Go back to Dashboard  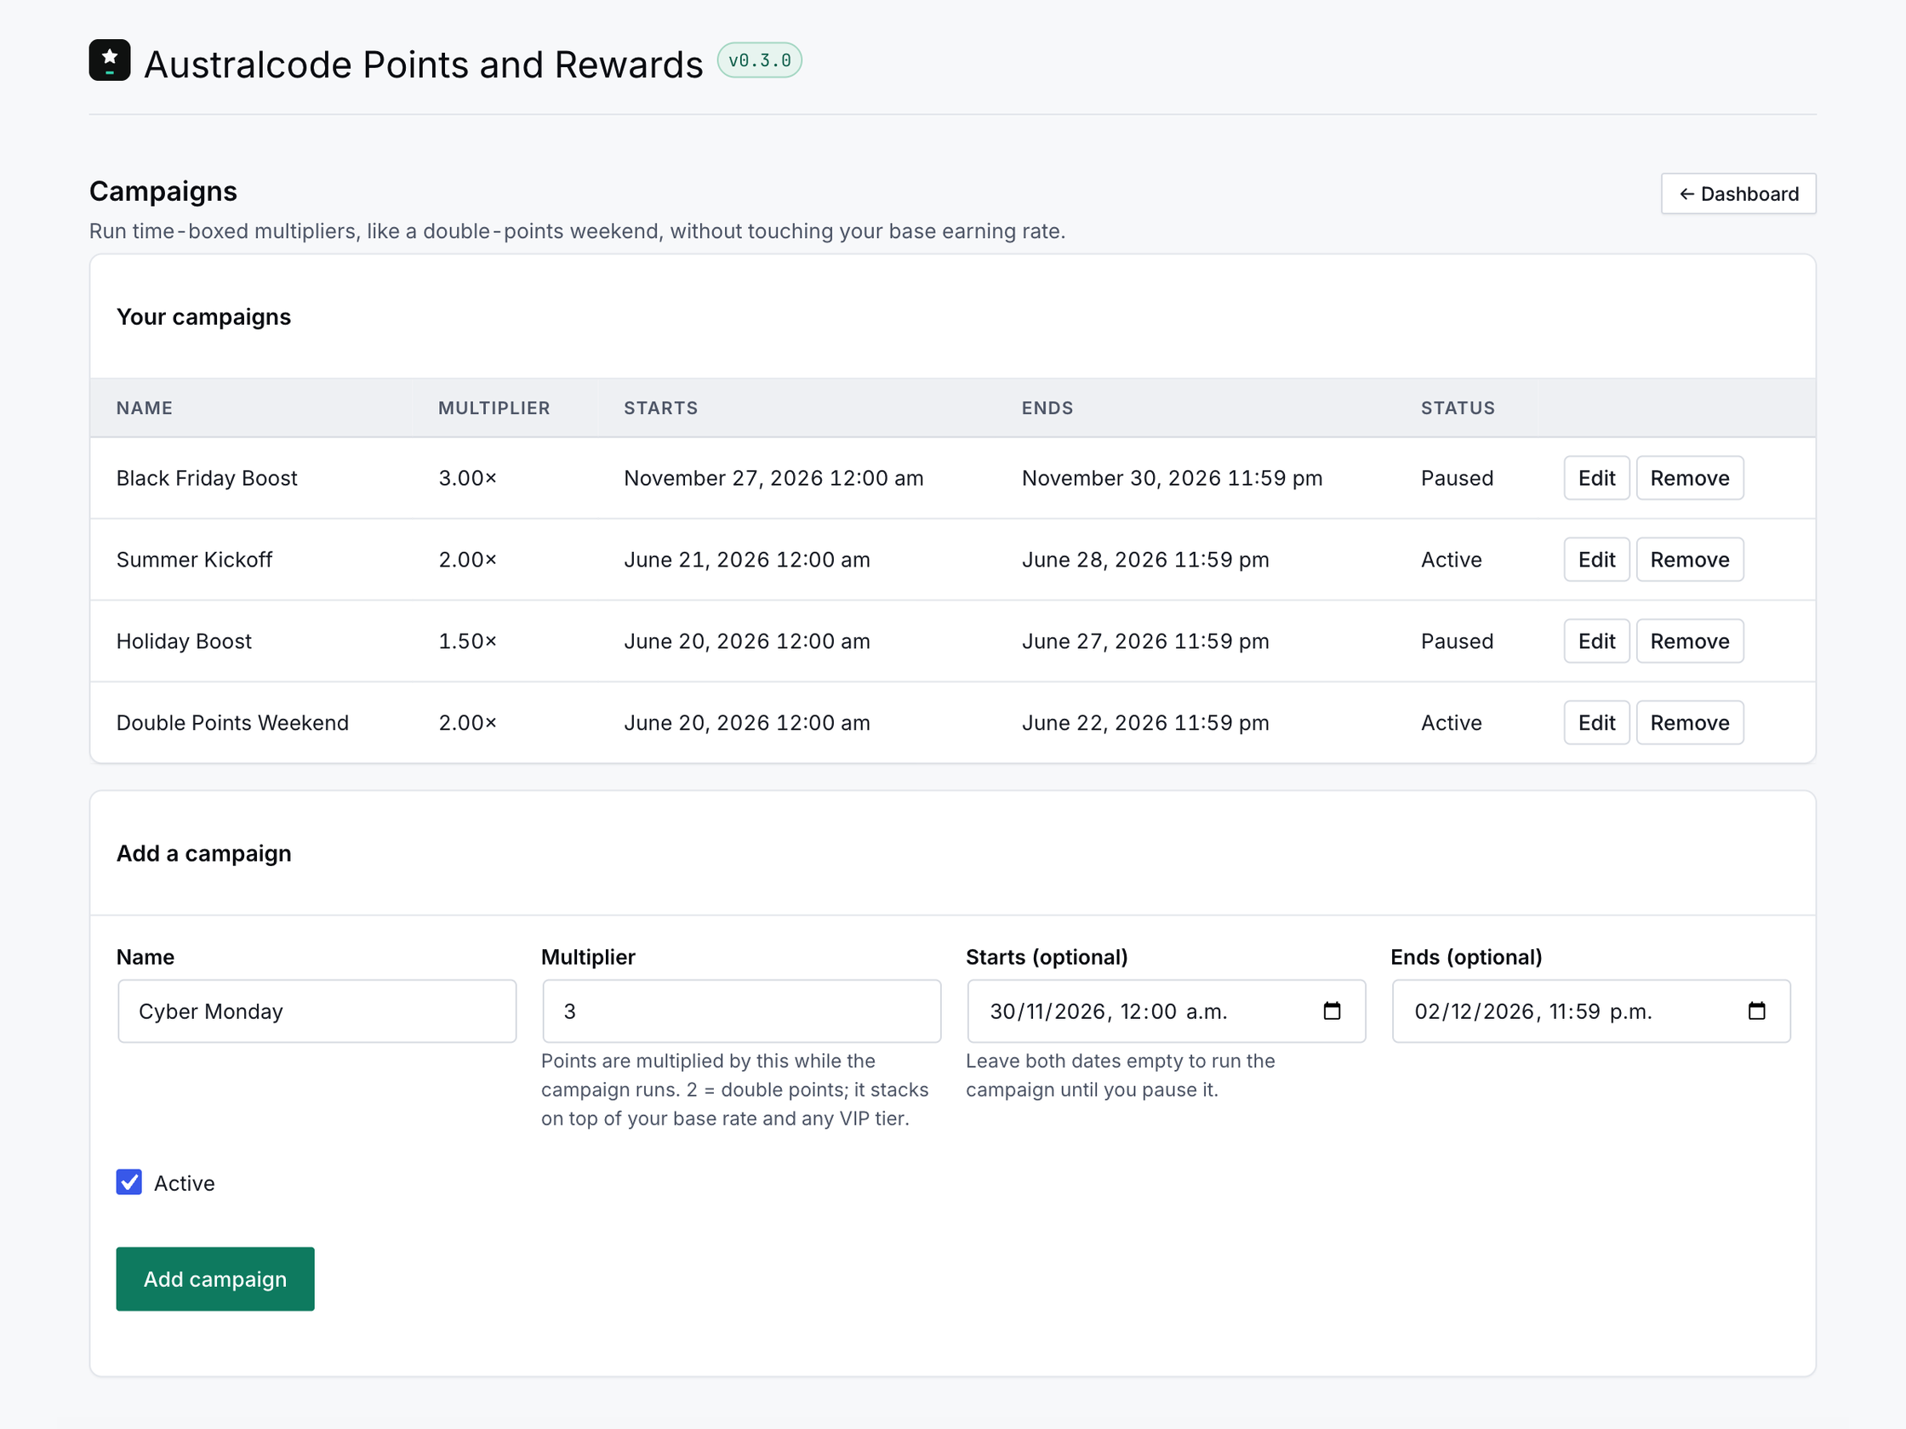click(1738, 194)
